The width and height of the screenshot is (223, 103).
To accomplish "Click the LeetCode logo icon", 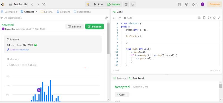I will point(3,4).
